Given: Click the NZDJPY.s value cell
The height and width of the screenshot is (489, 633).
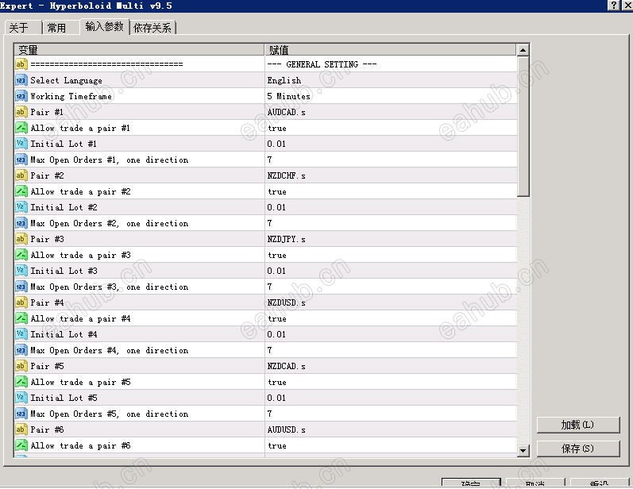Looking at the screenshot, I should [391, 239].
